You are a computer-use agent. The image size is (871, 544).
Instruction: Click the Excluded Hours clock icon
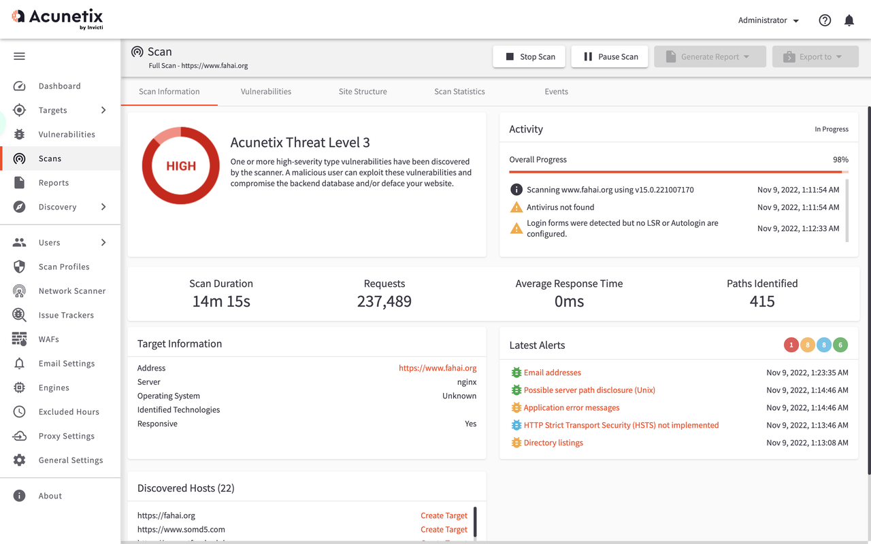pos(19,412)
